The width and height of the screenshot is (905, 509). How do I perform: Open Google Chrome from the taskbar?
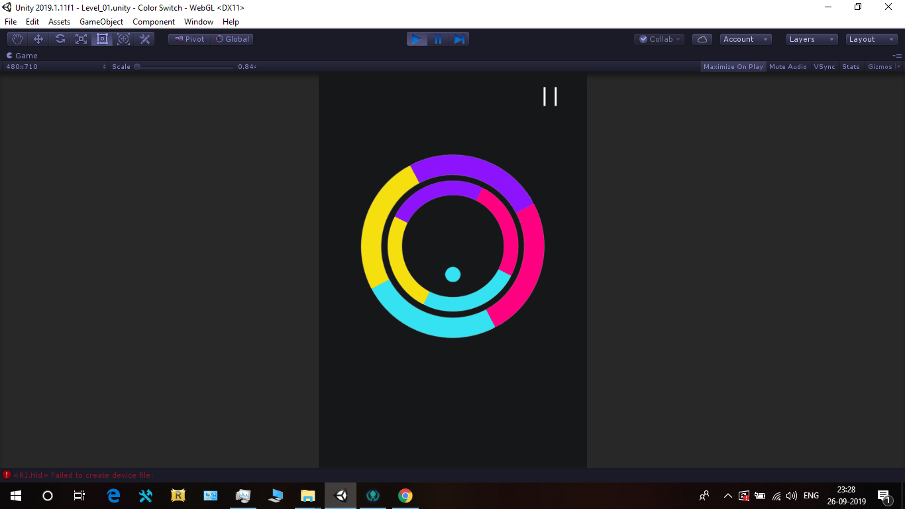click(405, 496)
